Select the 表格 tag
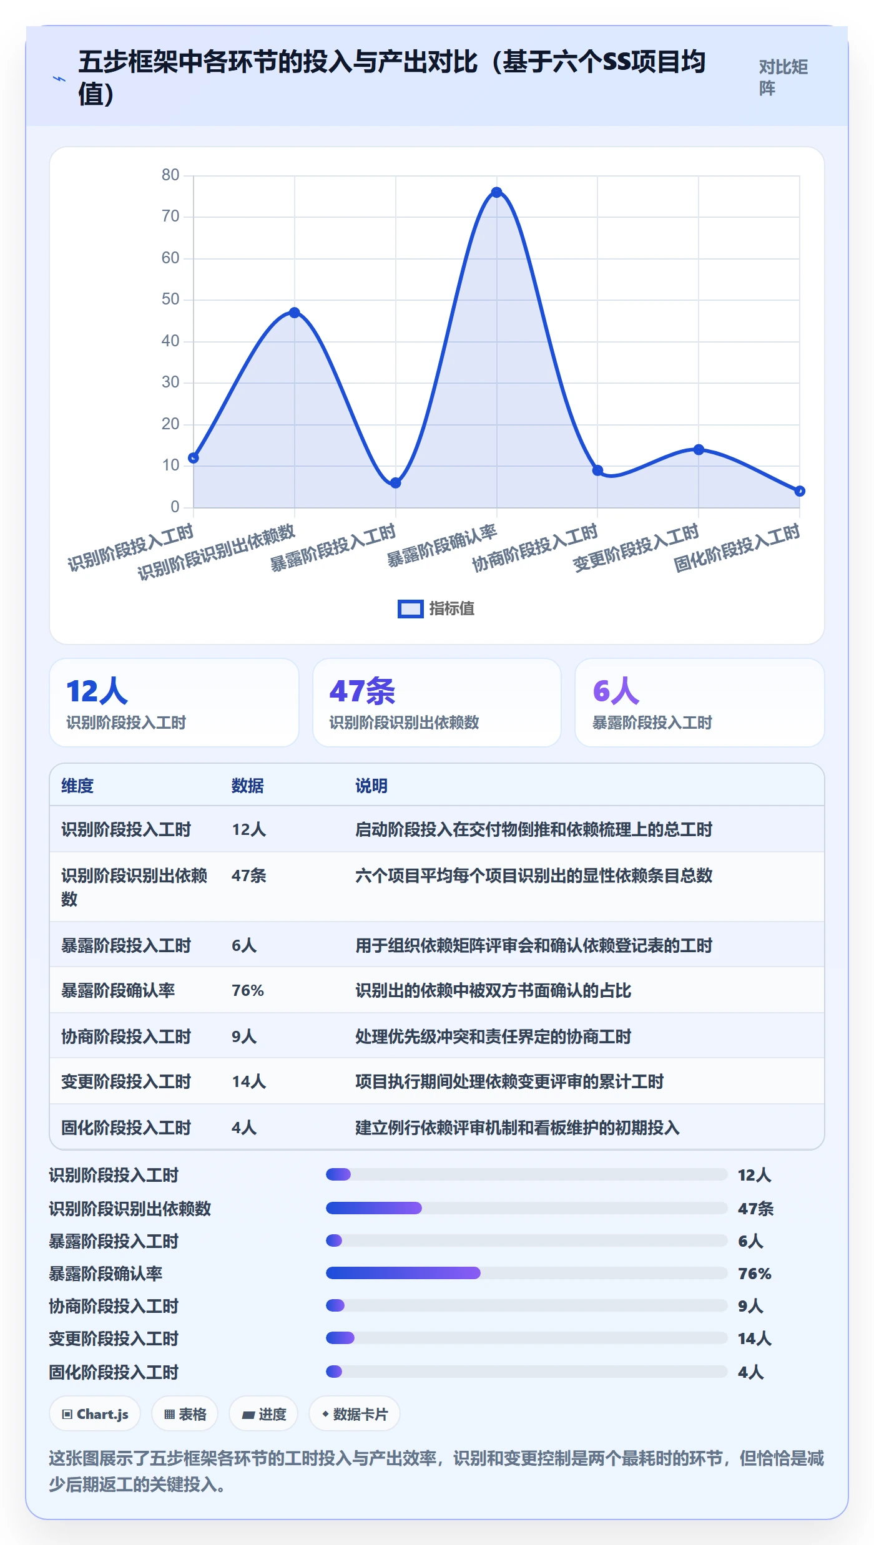874x1545 pixels. [185, 1414]
